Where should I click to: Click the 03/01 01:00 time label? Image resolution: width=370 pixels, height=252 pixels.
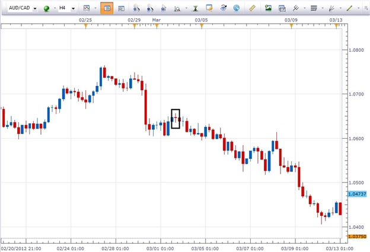[x=160, y=248]
